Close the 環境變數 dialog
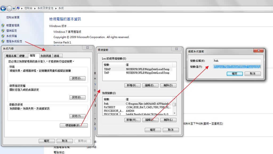 click(x=176, y=49)
